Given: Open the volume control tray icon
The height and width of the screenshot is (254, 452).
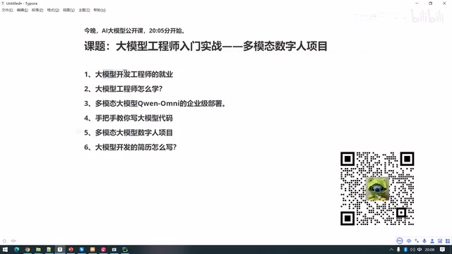Looking at the screenshot, I should click(412, 249).
